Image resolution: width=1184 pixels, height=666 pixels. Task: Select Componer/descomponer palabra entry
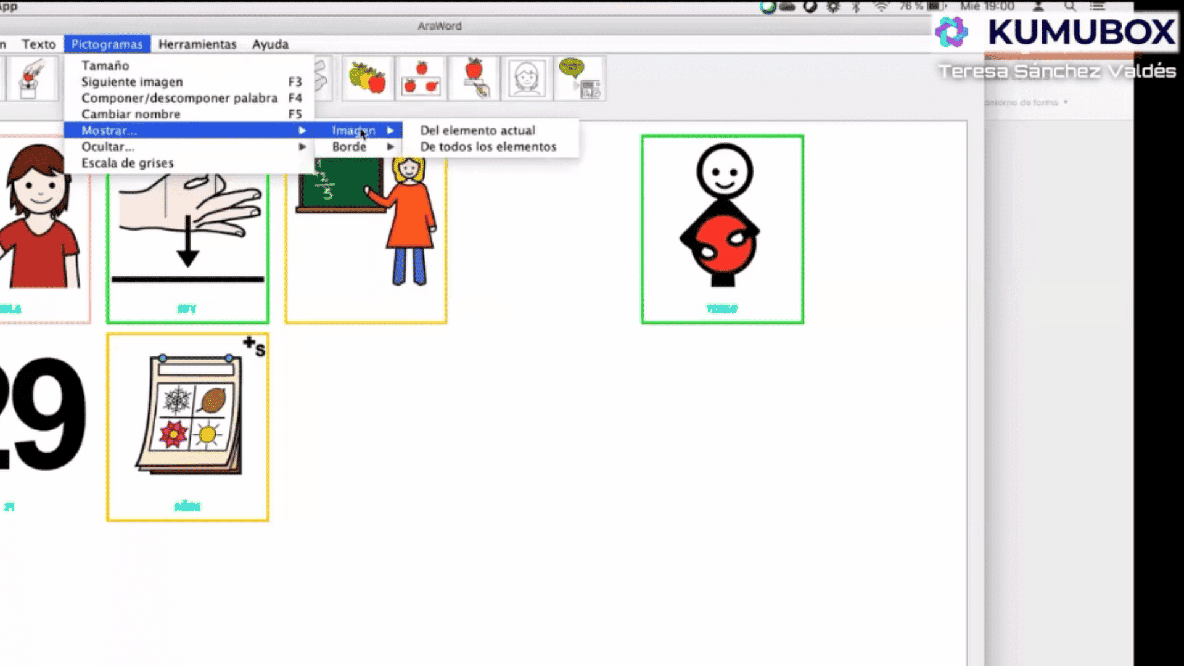189,98
